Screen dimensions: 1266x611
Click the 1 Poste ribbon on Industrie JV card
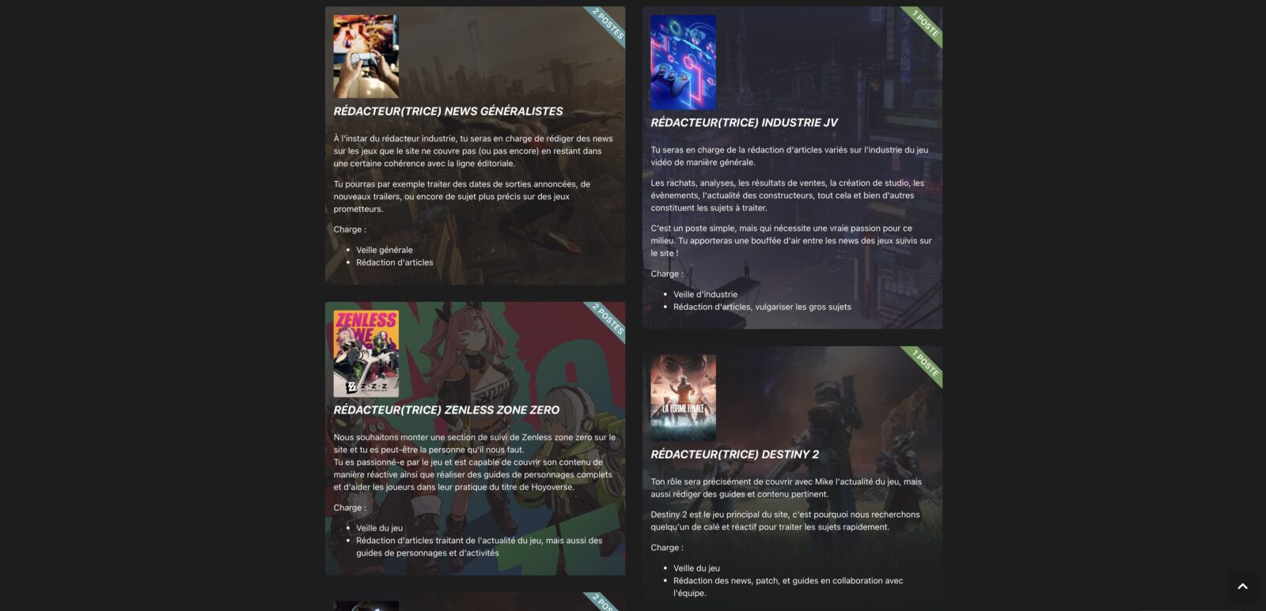tap(926, 24)
